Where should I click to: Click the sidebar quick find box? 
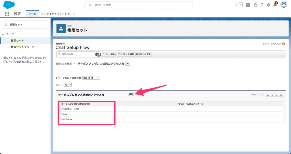pos(25,24)
